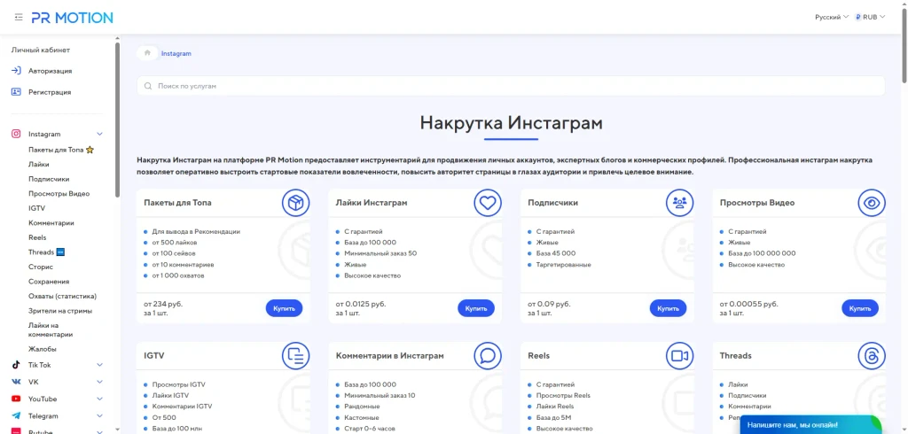Click the Reels card title
The image size is (908, 434).
(x=538, y=355)
